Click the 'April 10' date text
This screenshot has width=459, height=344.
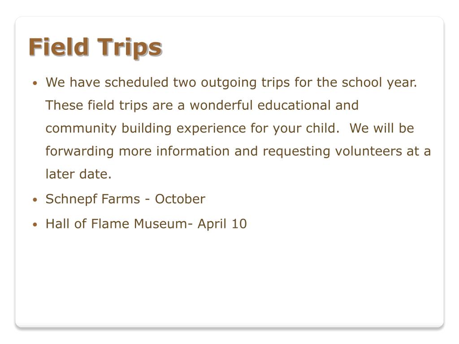click(222, 224)
